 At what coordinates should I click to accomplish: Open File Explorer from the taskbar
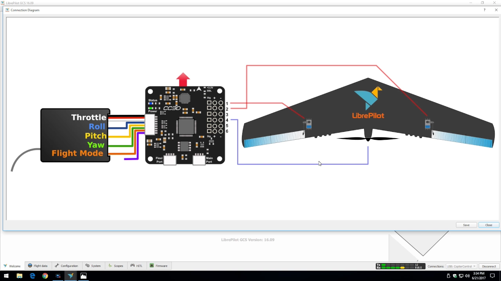point(20,276)
